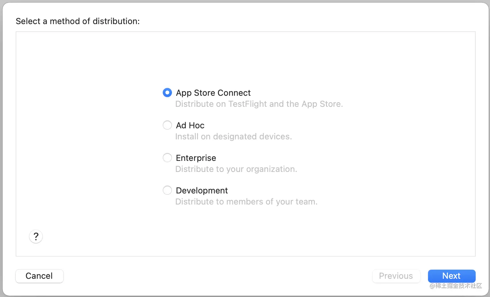
Task: Click the dimmed Previous button
Action: tap(396, 276)
